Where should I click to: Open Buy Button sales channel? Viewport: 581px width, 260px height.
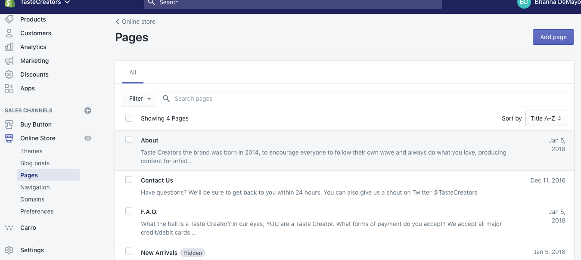tap(36, 124)
